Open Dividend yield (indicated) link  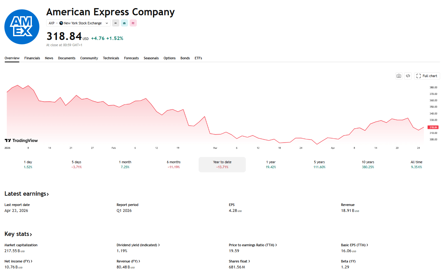tap(138, 245)
